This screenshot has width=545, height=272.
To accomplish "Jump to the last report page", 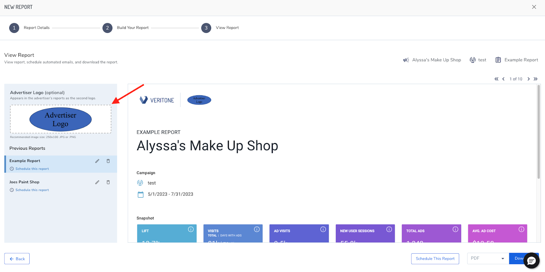I will coord(535,79).
